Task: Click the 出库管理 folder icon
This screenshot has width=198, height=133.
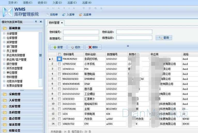Action: pyautogui.click(x=5, y=106)
